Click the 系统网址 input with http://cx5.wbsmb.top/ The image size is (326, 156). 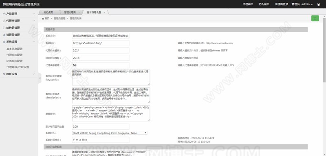[x=101, y=43]
